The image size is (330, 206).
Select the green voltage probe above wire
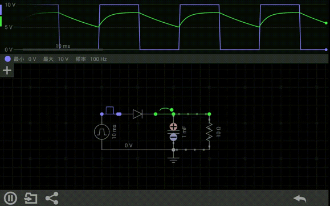166,109
